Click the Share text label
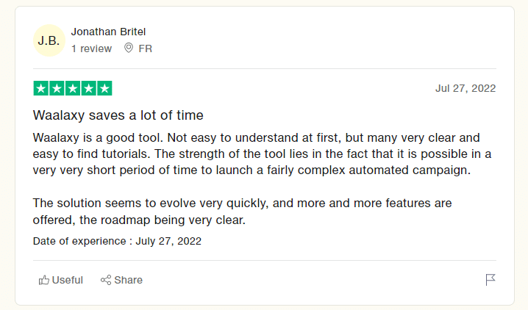The width and height of the screenshot is (528, 310). 128,280
